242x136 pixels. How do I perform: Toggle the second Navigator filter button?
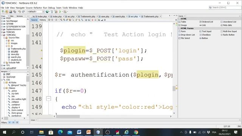click(x=14, y=122)
